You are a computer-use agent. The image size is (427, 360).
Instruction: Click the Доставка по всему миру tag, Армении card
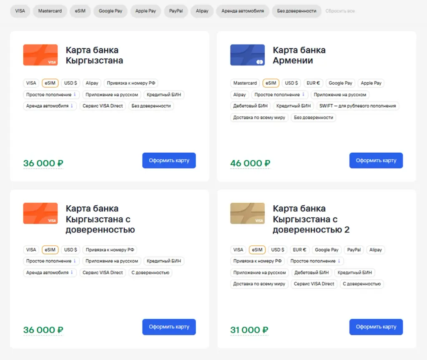[x=259, y=118]
